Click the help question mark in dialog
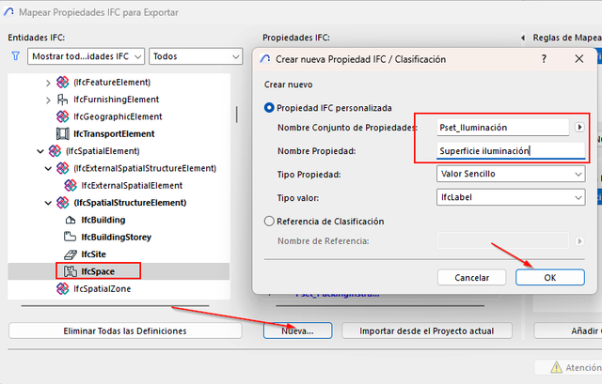The height and width of the screenshot is (384, 602). point(544,59)
